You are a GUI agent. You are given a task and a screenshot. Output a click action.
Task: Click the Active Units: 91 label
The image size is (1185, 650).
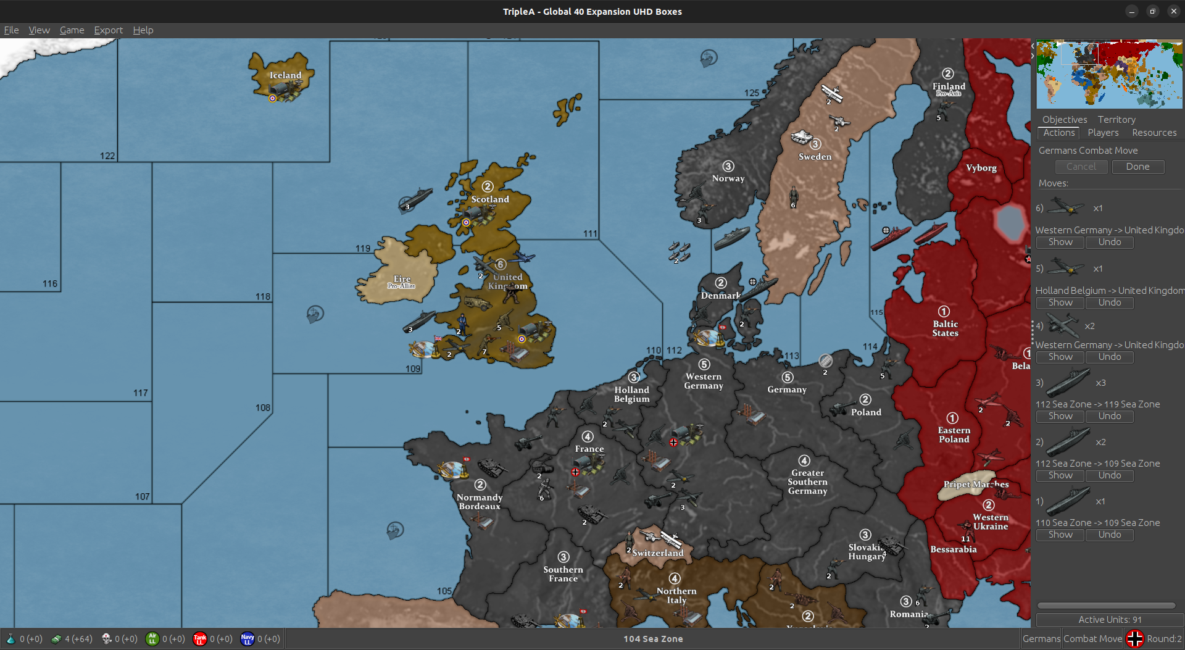tap(1109, 620)
